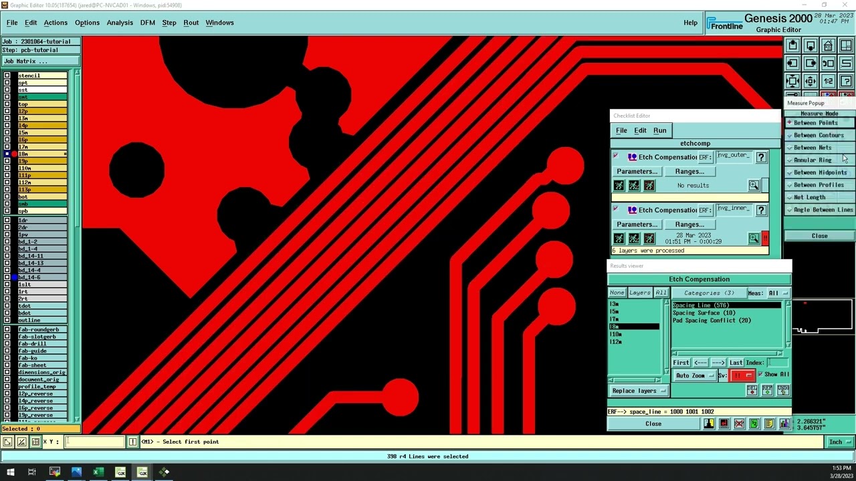Open Edit menu in Checklist Editor
This screenshot has height=481, width=856.
(x=640, y=130)
